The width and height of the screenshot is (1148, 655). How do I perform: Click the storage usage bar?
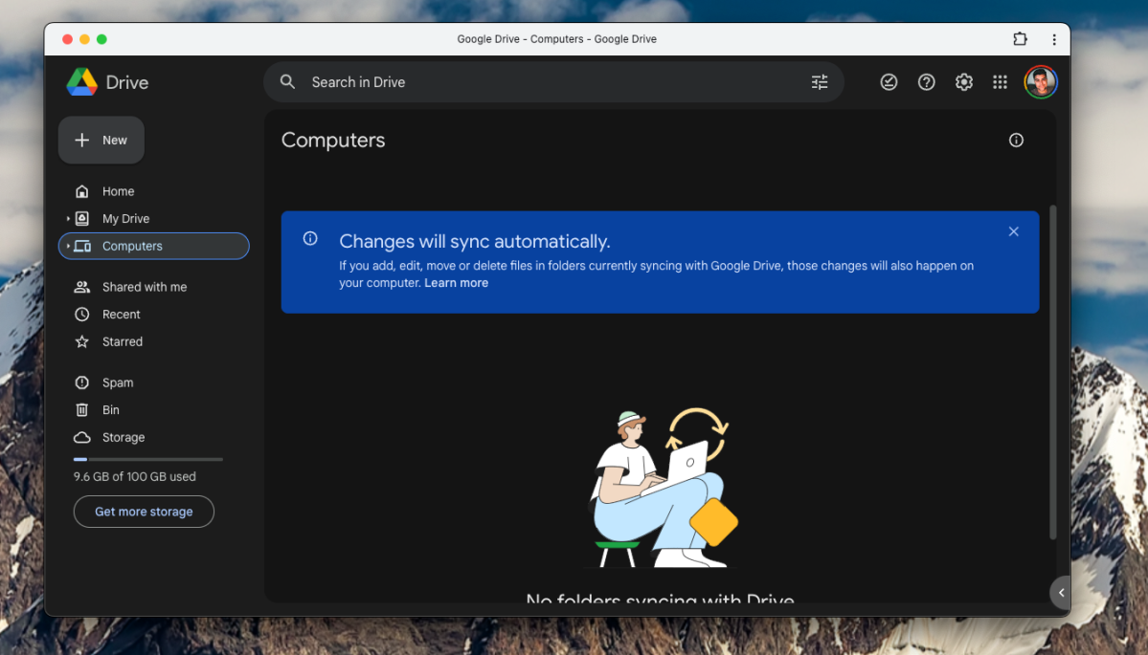click(147, 458)
